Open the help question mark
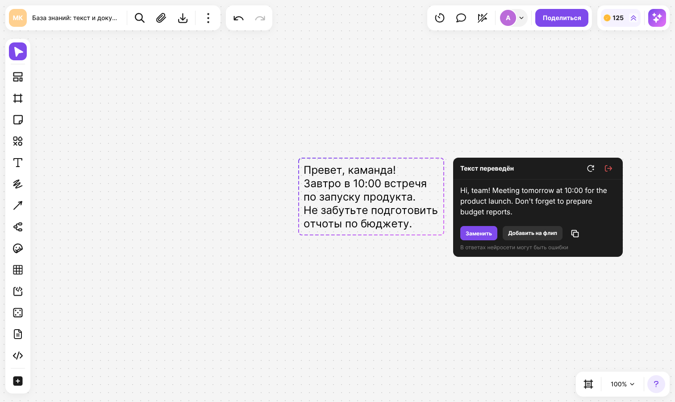 [656, 384]
